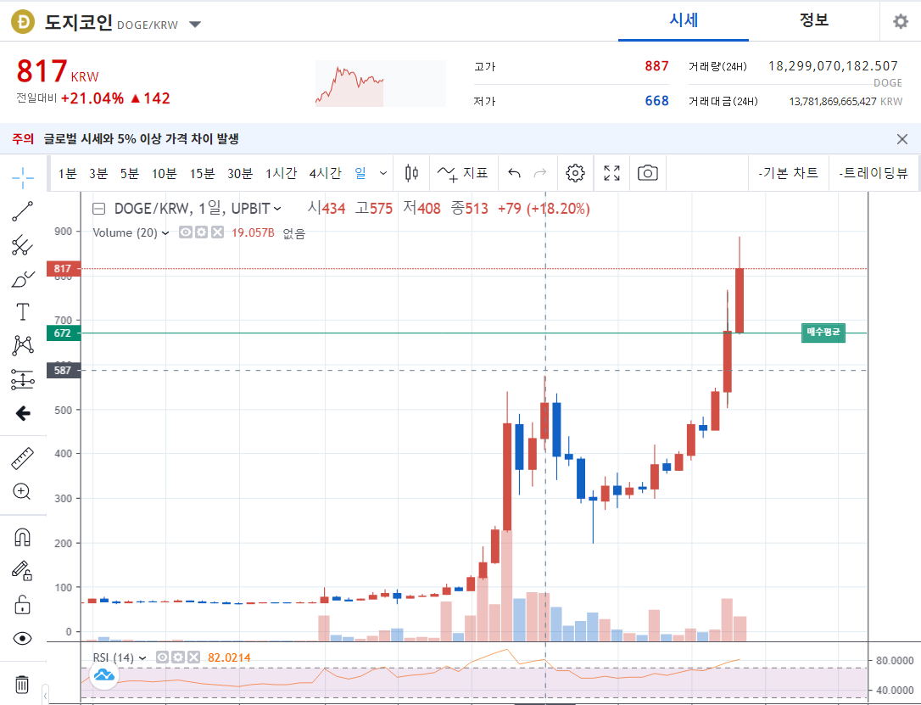
Task: Toggle fullscreen chart mode
Action: 612,173
